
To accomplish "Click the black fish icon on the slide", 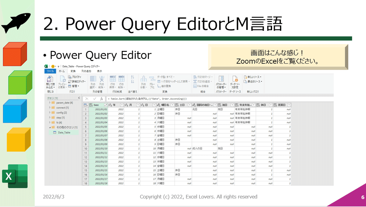I will [x=16, y=23].
